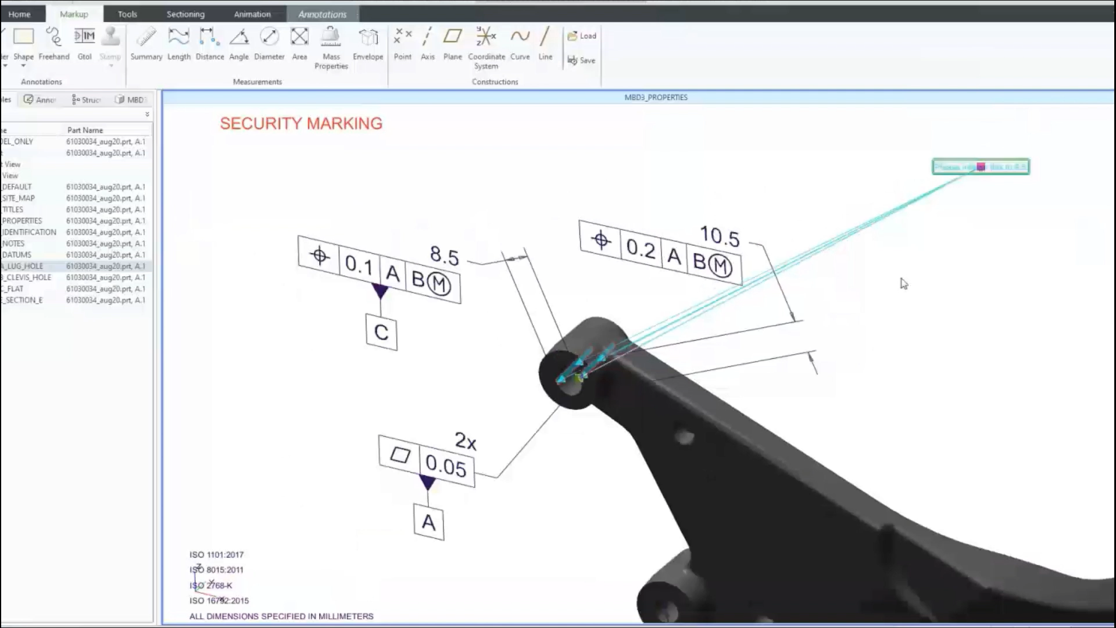Switch to the Home ribbon tab

pos(19,14)
